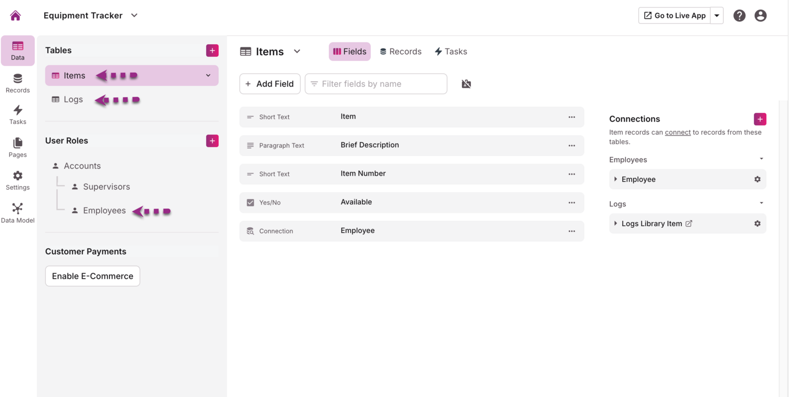Screen dimensions: 789x397
Task: Open the dropdown arrow beside Go to Live App
Action: click(x=716, y=16)
